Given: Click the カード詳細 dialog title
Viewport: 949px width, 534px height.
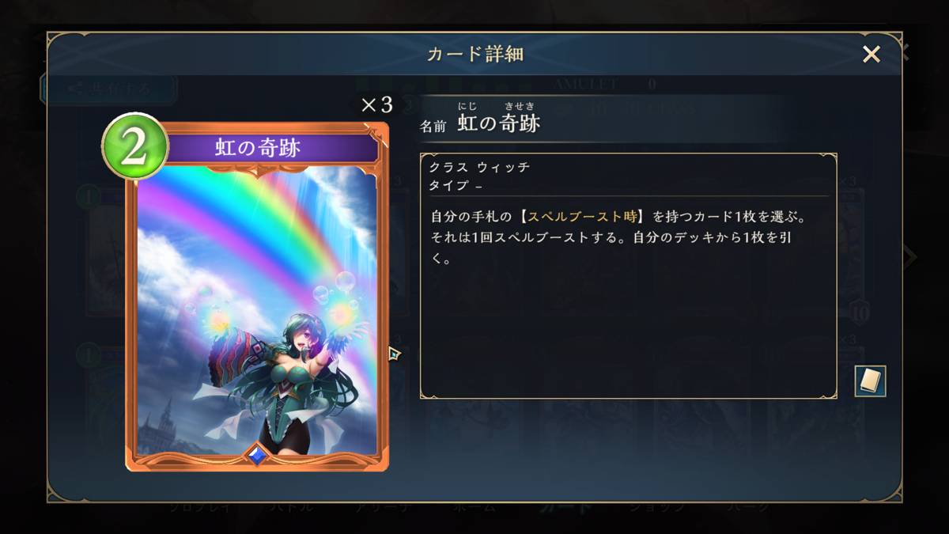Looking at the screenshot, I should click(x=475, y=54).
